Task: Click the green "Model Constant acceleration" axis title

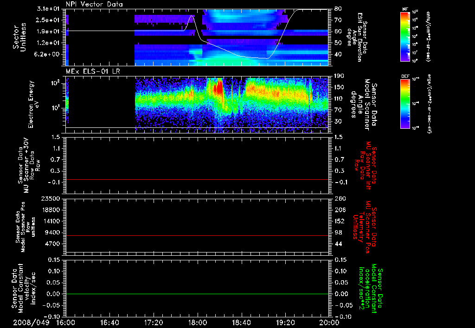Action: (371, 289)
